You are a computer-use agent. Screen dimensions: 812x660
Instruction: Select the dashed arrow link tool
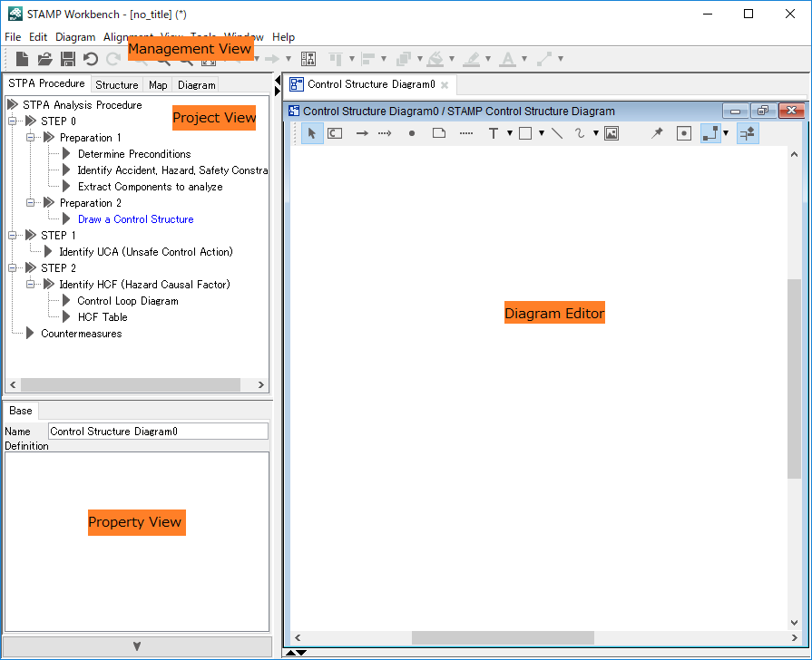[x=385, y=133]
